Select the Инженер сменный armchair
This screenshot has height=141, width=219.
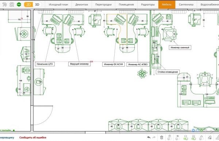click(170, 34)
